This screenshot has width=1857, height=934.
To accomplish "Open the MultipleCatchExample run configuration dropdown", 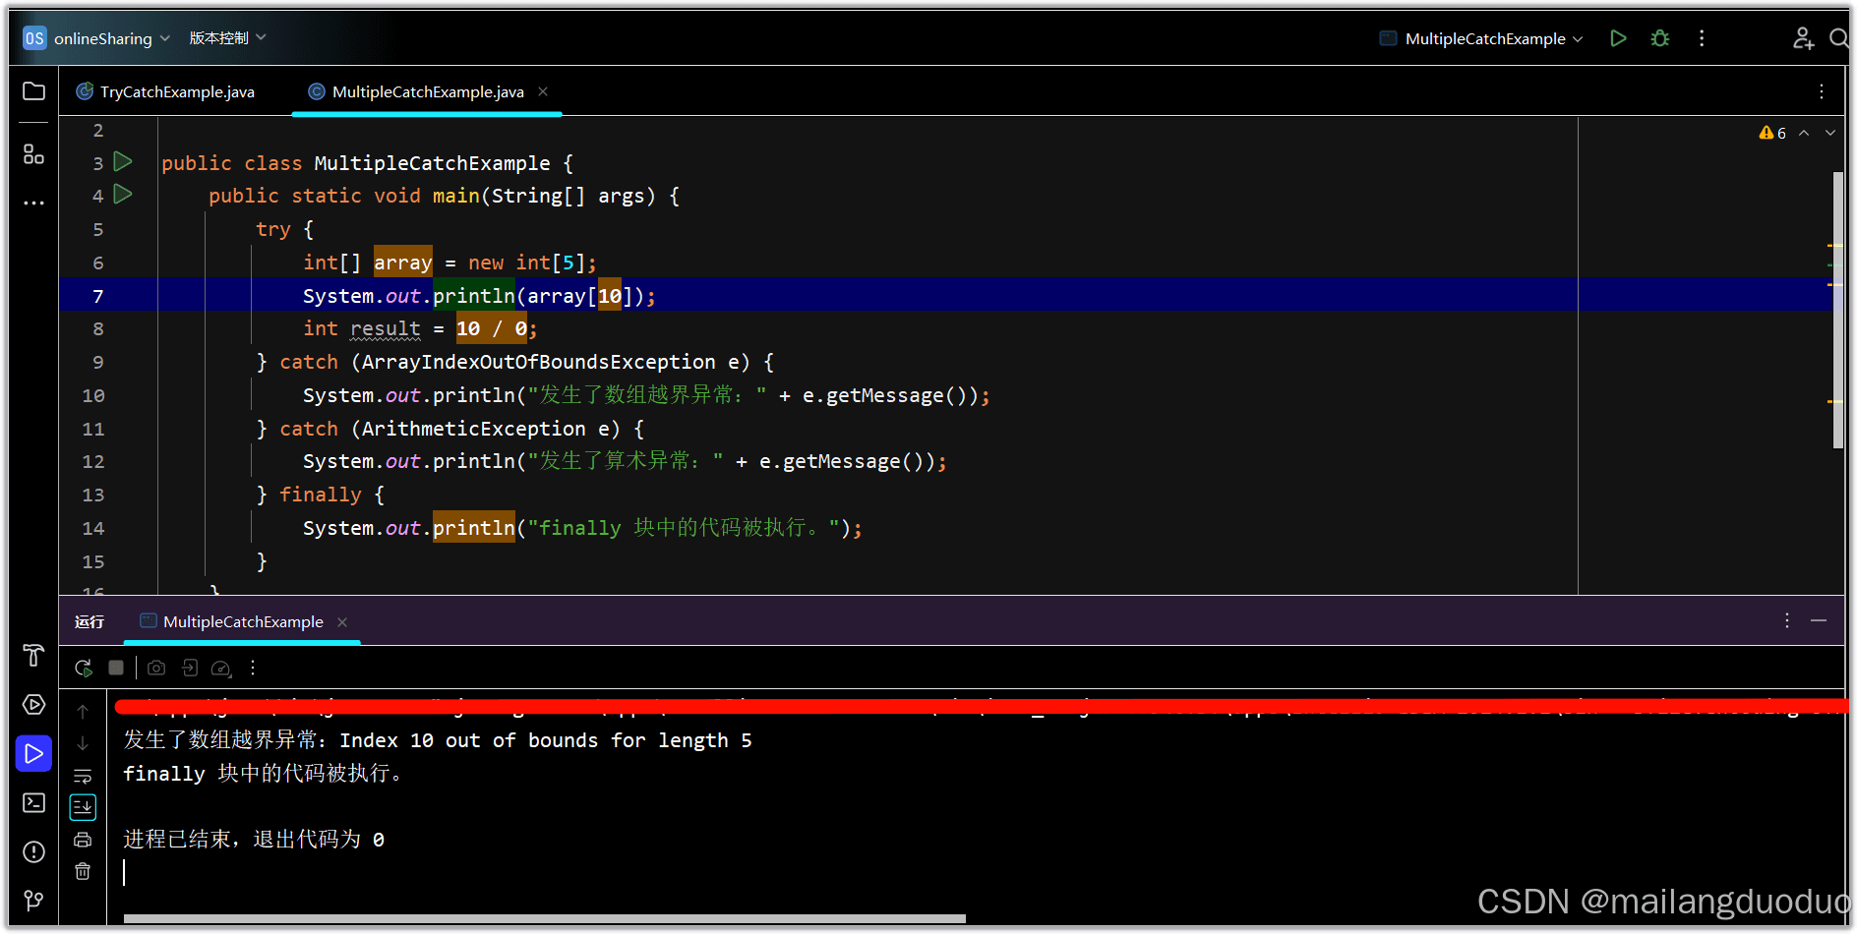I will (x=1485, y=38).
